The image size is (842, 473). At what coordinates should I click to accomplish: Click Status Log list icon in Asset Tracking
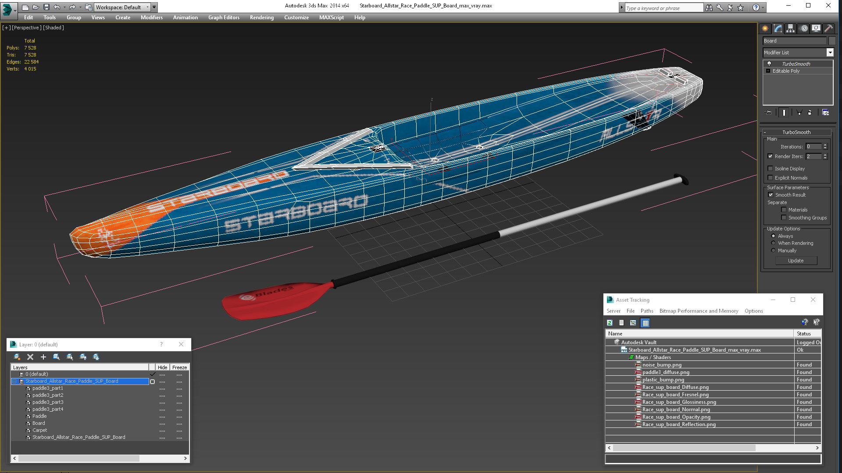point(621,323)
